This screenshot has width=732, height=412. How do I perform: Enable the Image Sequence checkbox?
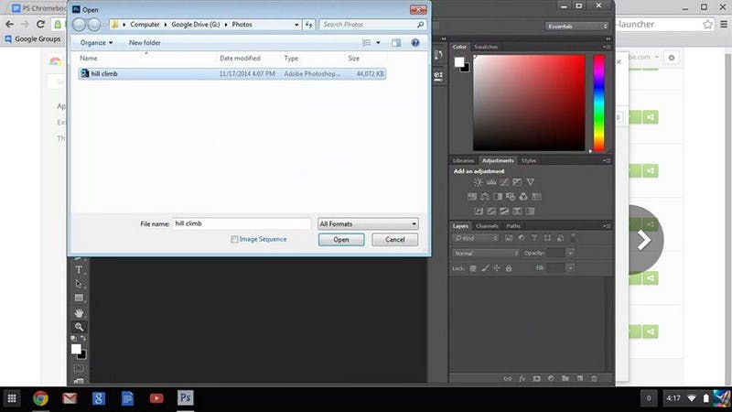coord(235,240)
